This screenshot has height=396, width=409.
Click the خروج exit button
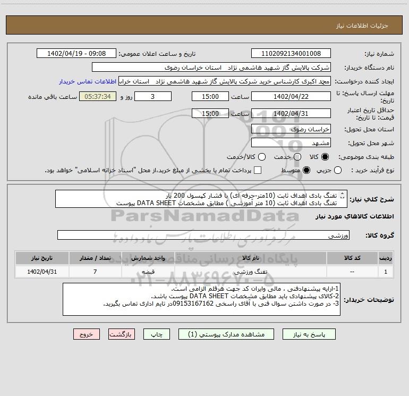(87, 334)
